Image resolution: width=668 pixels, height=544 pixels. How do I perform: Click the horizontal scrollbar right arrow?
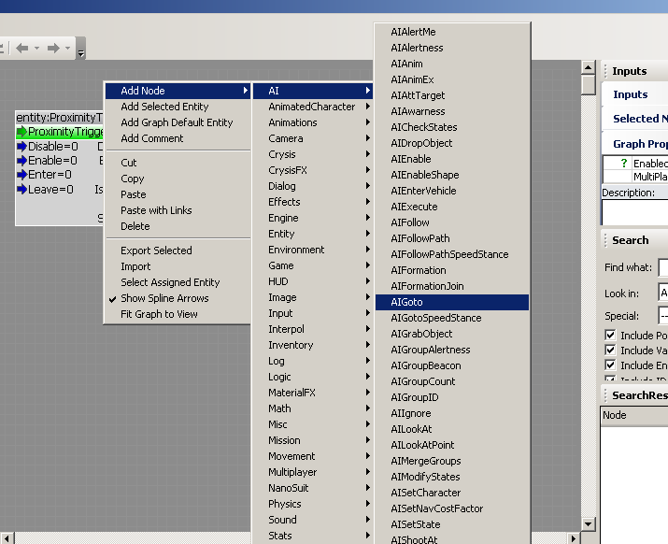click(574, 538)
